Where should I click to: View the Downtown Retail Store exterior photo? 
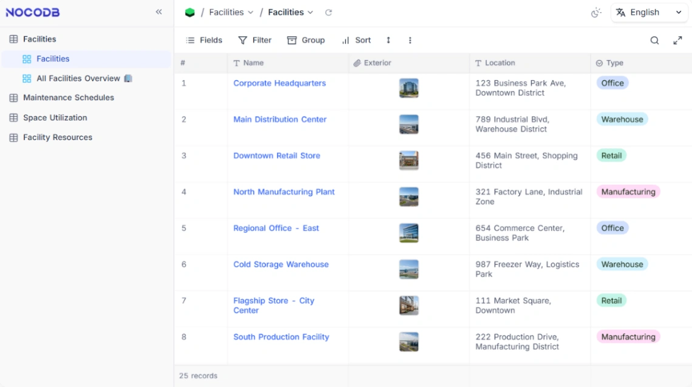pyautogui.click(x=409, y=161)
